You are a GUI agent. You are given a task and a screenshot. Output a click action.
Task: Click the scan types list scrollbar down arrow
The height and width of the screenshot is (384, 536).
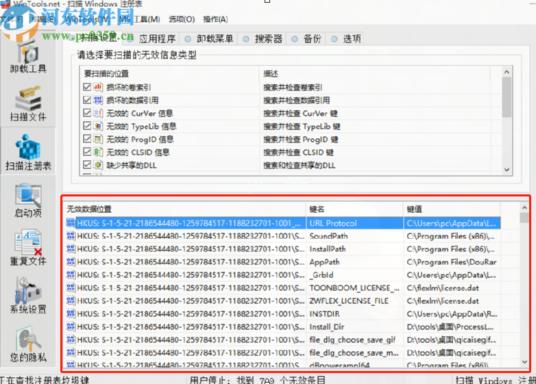(507, 169)
